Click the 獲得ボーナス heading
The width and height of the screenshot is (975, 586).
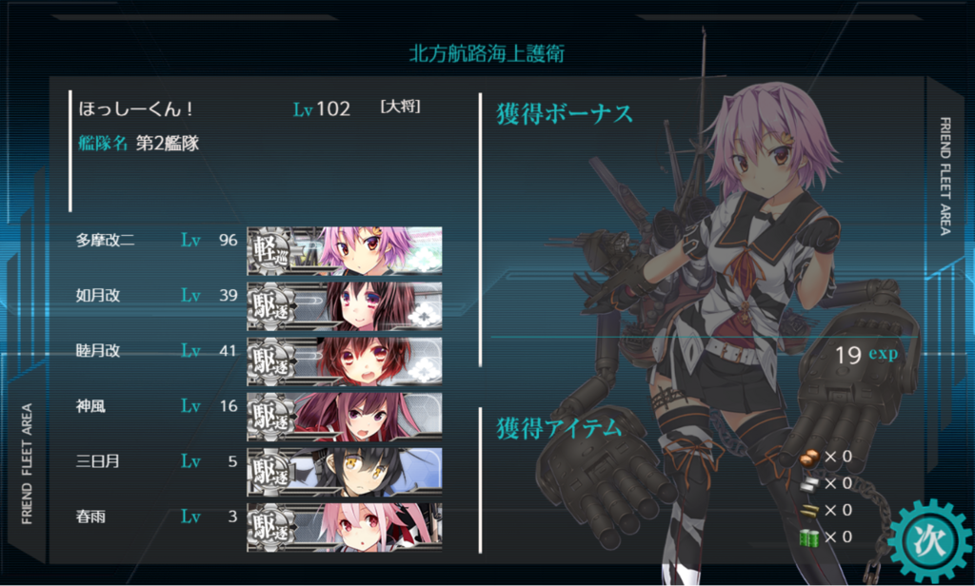[565, 114]
